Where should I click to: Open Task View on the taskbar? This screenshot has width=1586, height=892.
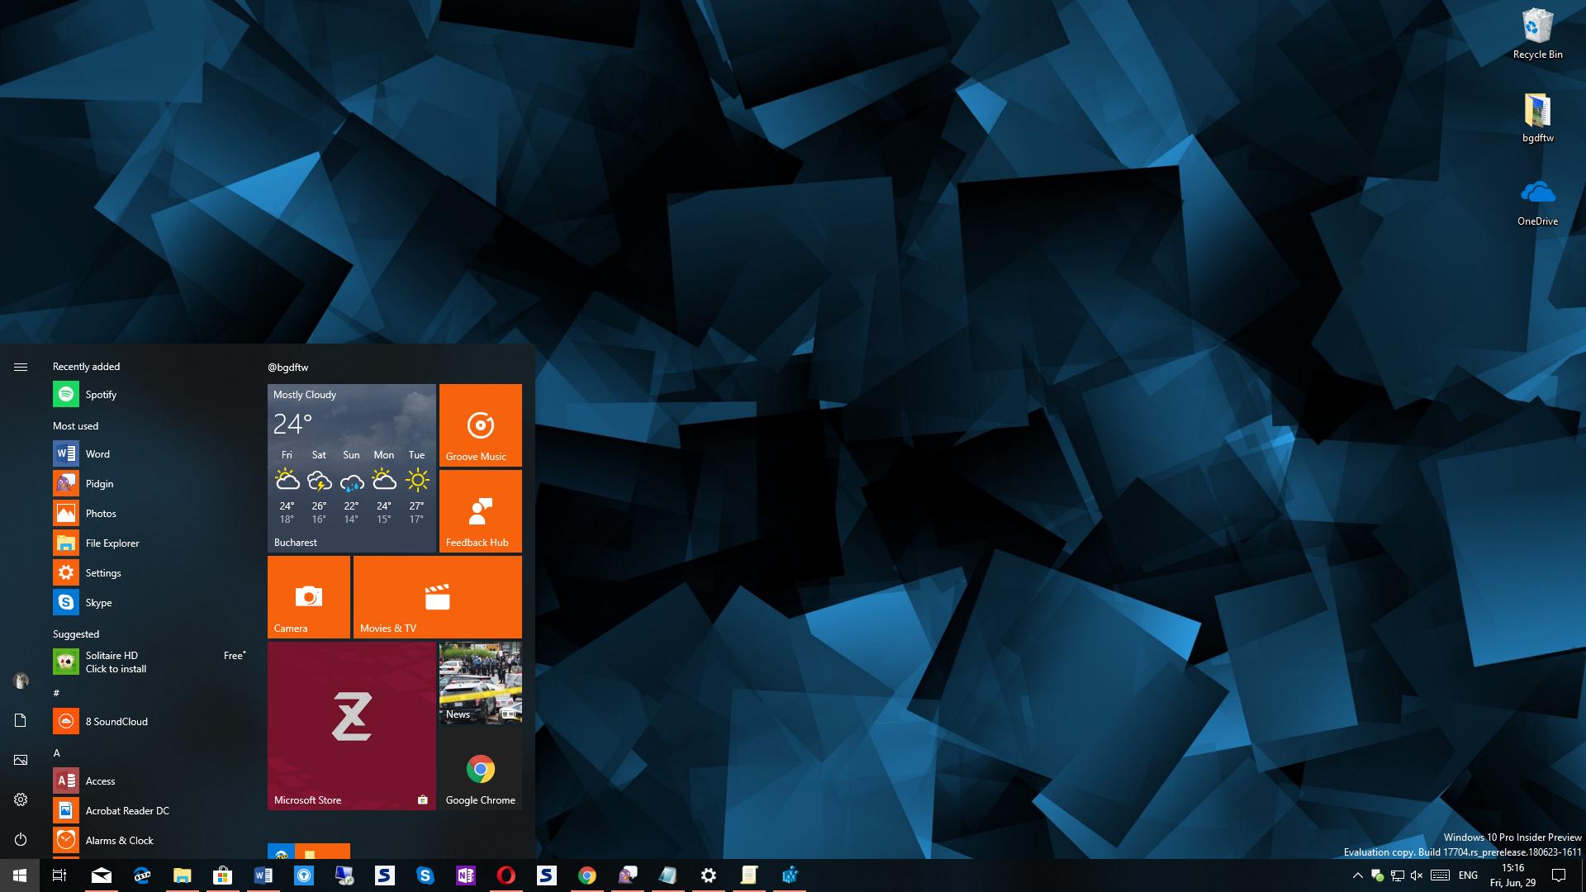click(59, 875)
